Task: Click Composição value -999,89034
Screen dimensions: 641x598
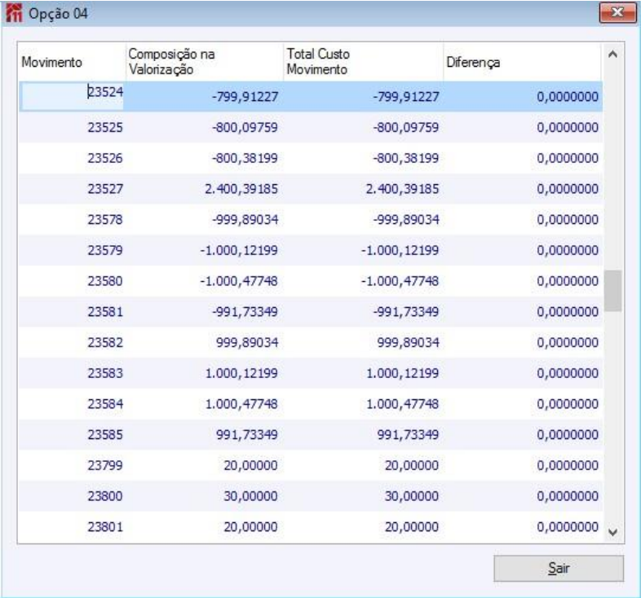Action: click(x=245, y=219)
